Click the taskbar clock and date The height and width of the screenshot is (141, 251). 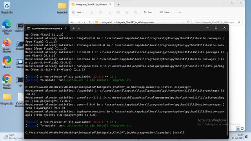pyautogui.click(x=238, y=137)
